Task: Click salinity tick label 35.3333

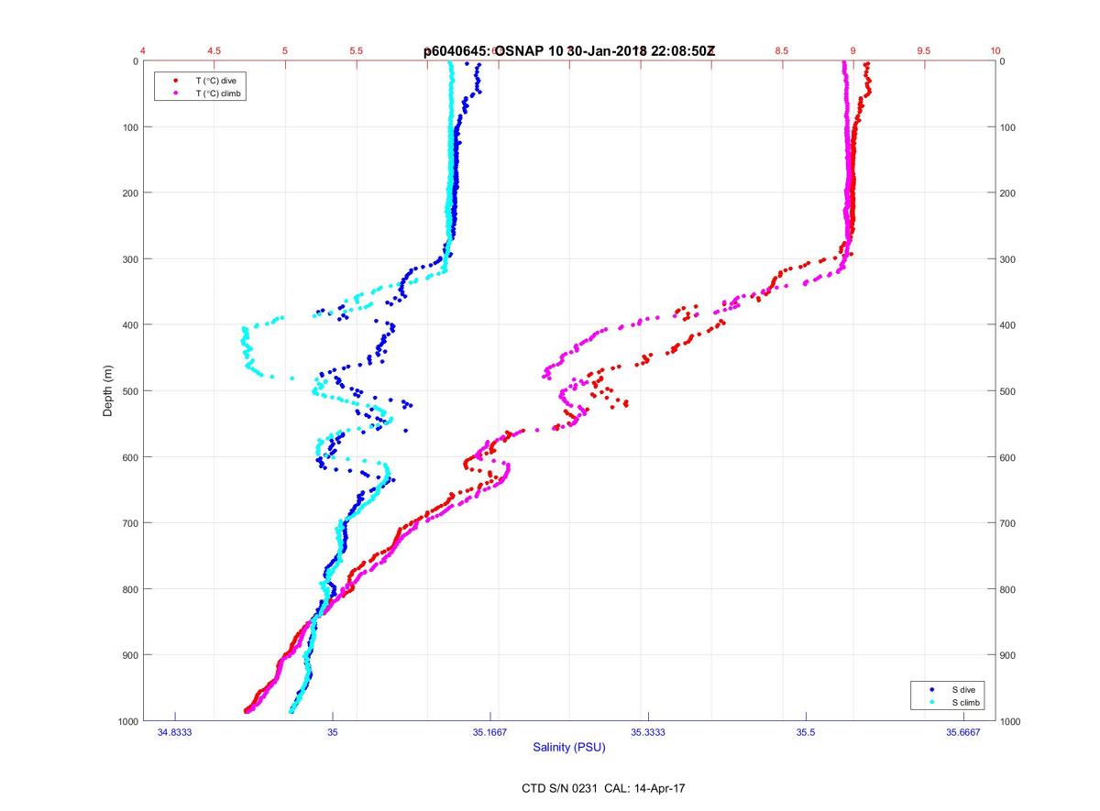Action: 648,733
